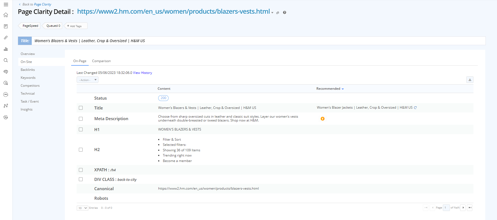
Task: Check the Meta Description row checkbox
Action: pyautogui.click(x=81, y=119)
